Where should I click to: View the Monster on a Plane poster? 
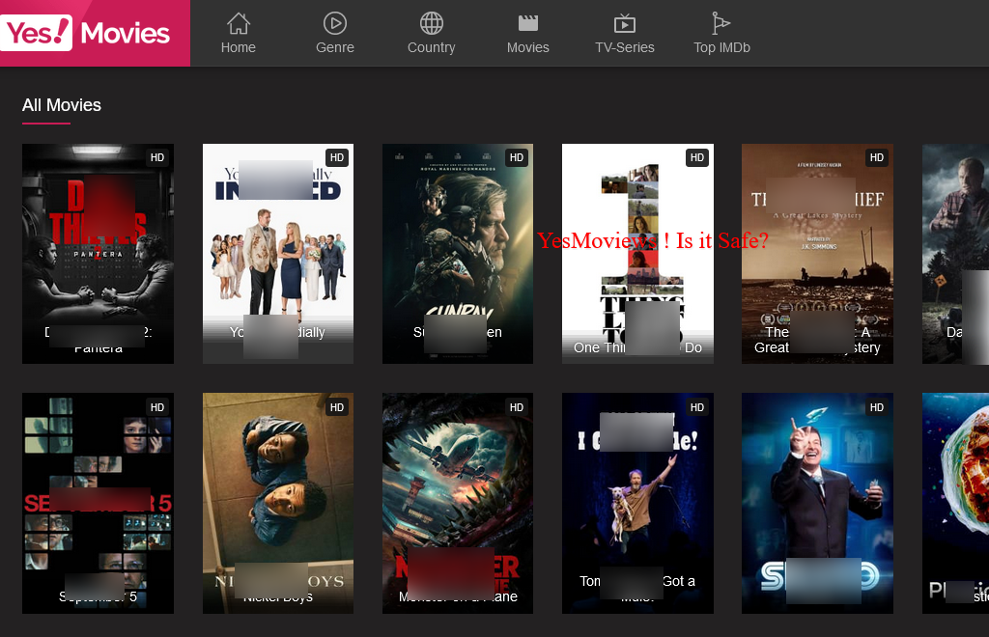click(x=457, y=502)
